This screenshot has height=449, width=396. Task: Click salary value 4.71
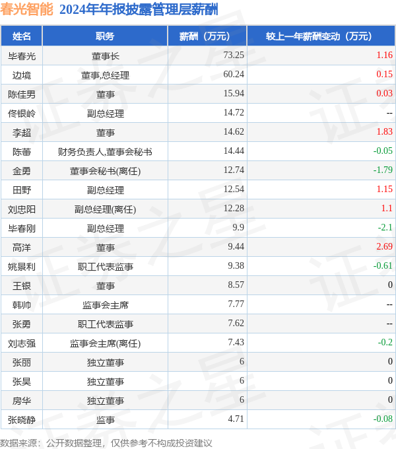[236, 419]
